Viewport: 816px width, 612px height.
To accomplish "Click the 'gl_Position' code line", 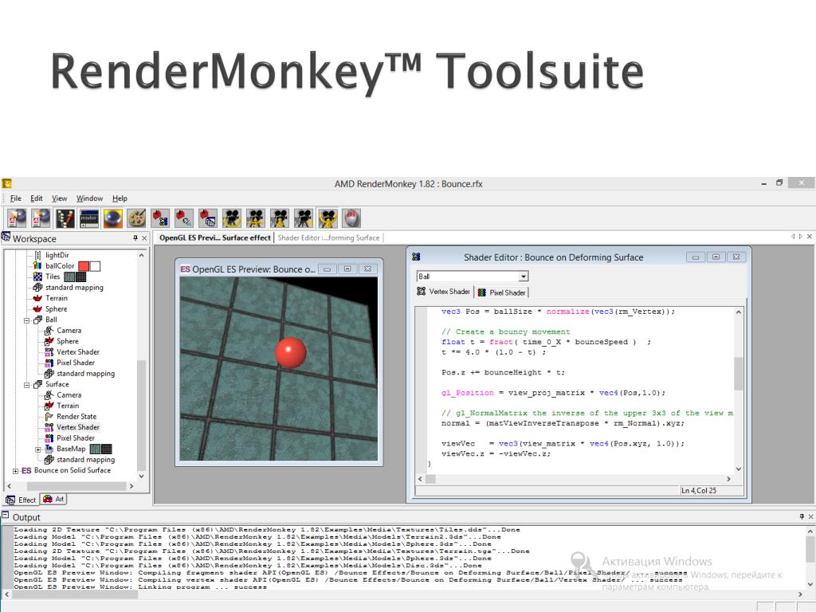I will click(553, 393).
